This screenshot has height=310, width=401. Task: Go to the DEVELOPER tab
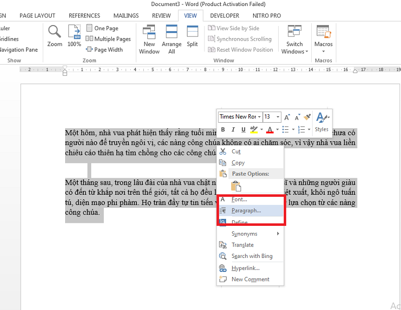[x=225, y=16]
